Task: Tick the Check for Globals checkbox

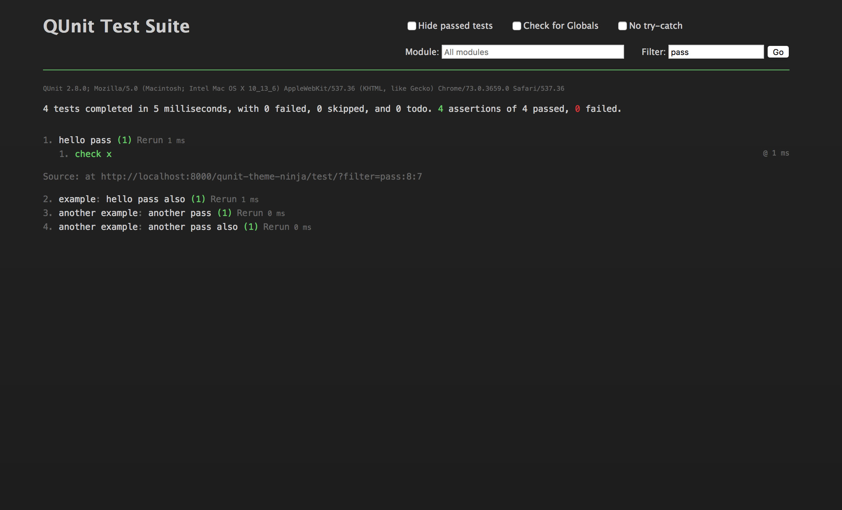Action: pos(516,26)
